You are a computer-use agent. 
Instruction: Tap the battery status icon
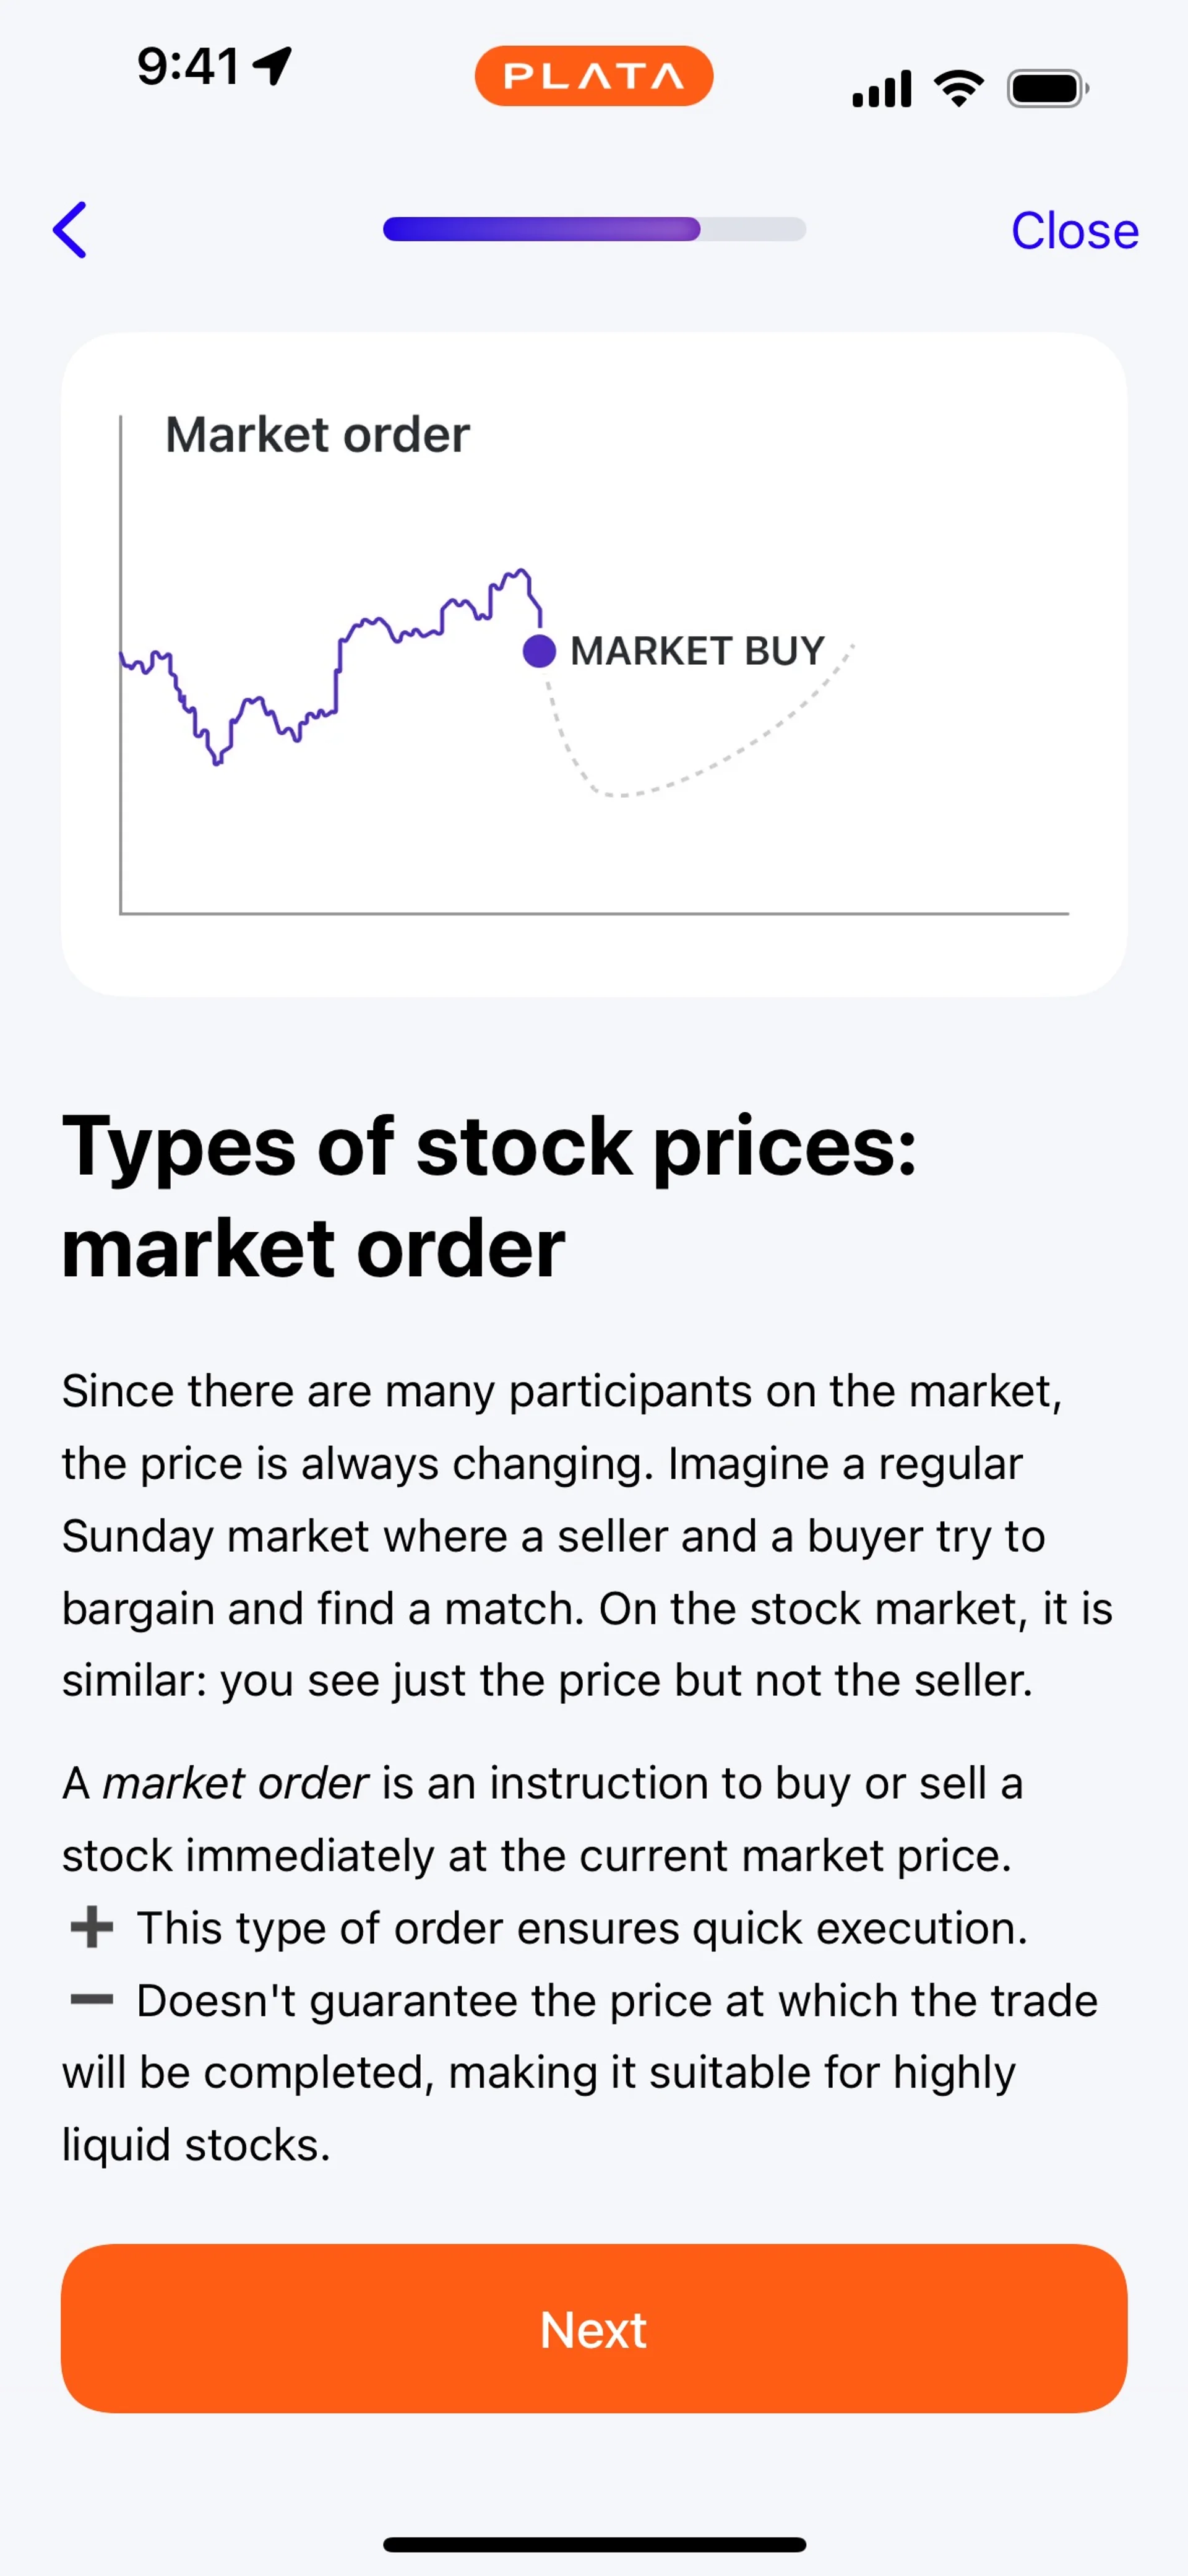(x=1046, y=89)
